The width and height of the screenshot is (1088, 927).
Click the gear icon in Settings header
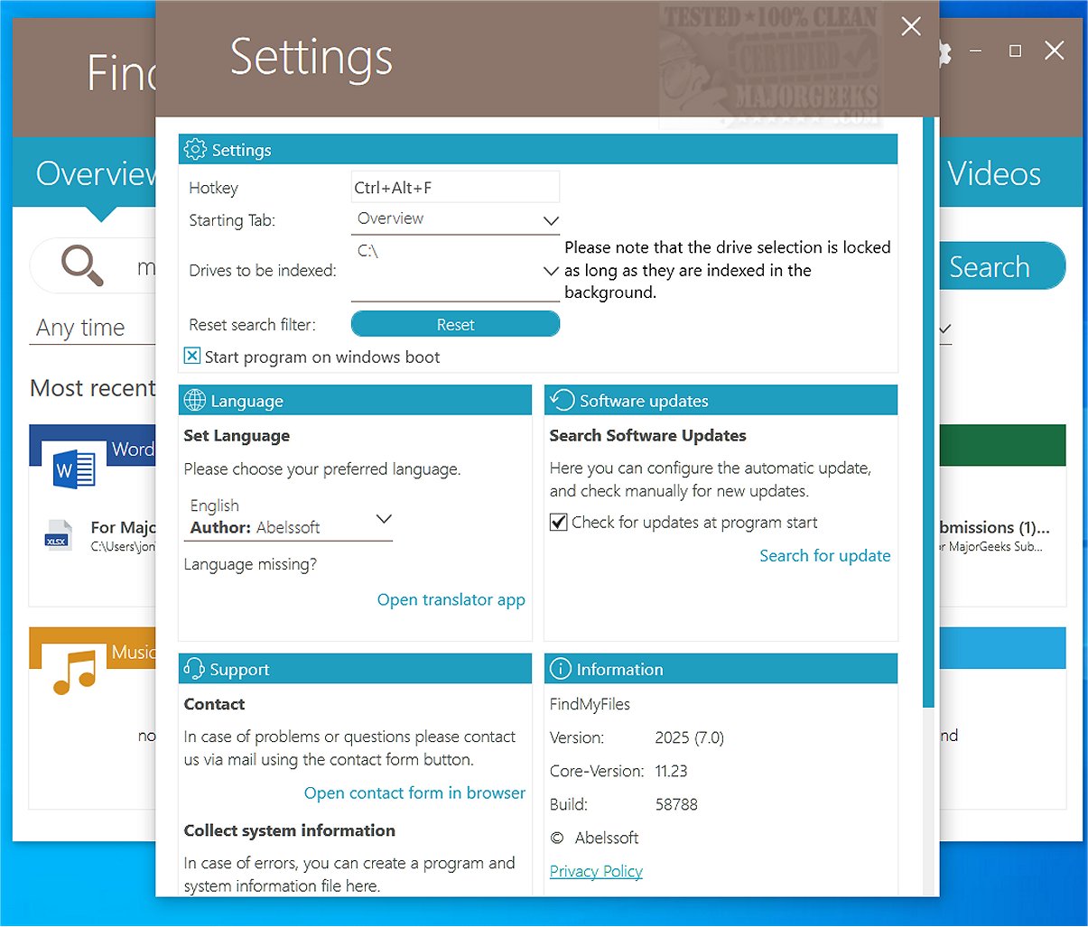coord(195,150)
